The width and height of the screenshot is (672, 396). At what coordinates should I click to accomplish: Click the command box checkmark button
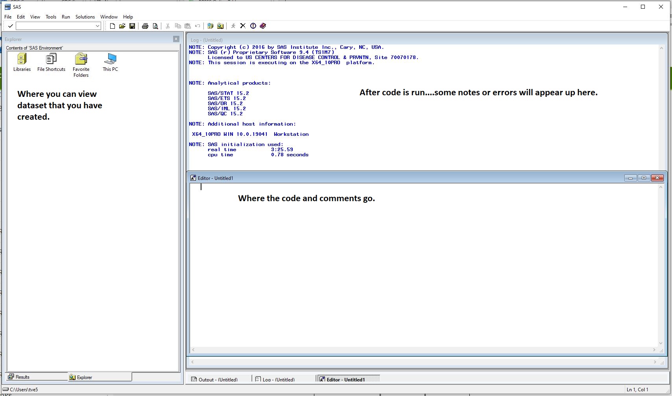[11, 26]
